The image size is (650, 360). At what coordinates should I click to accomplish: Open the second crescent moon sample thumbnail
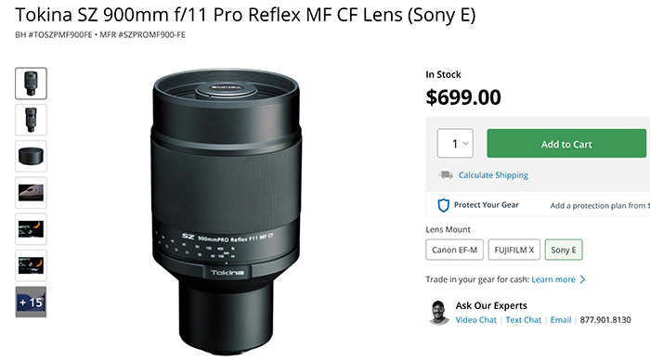(31, 265)
